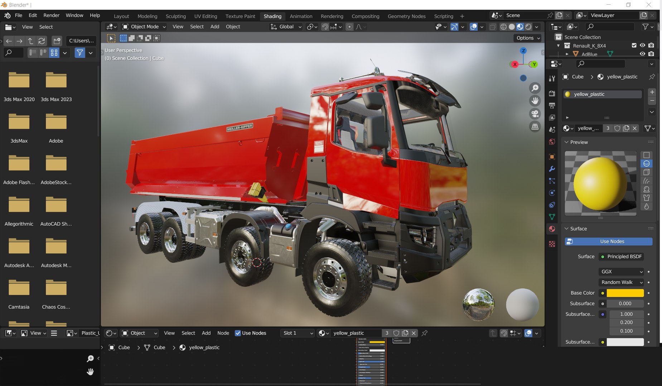Open GGX distribution dropdown
This screenshot has height=386, width=662.
click(x=621, y=272)
